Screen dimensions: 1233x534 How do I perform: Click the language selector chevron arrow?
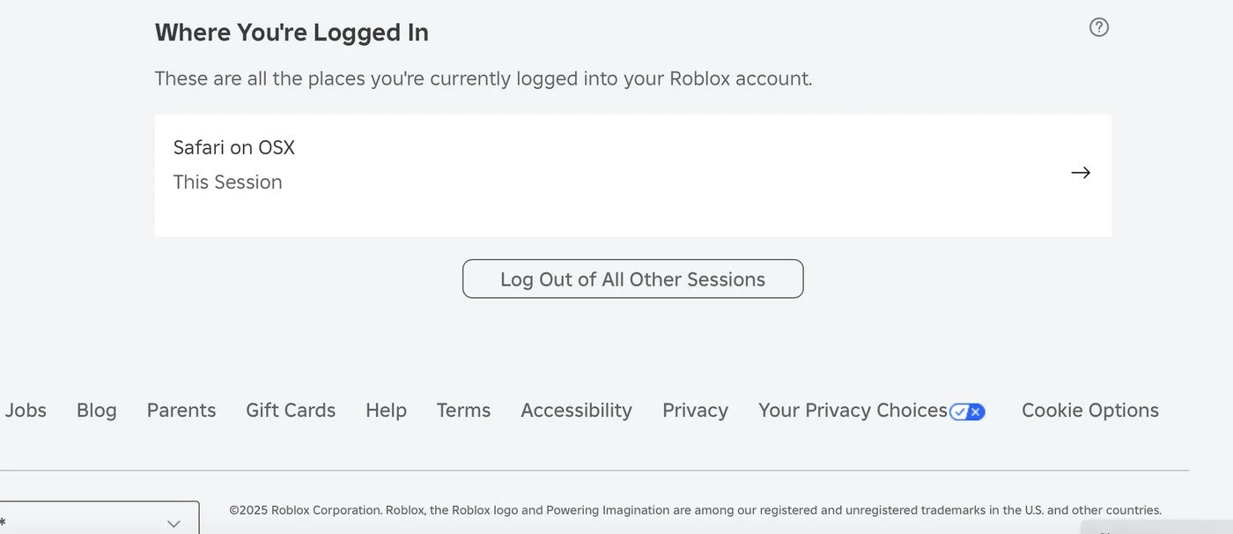(174, 523)
